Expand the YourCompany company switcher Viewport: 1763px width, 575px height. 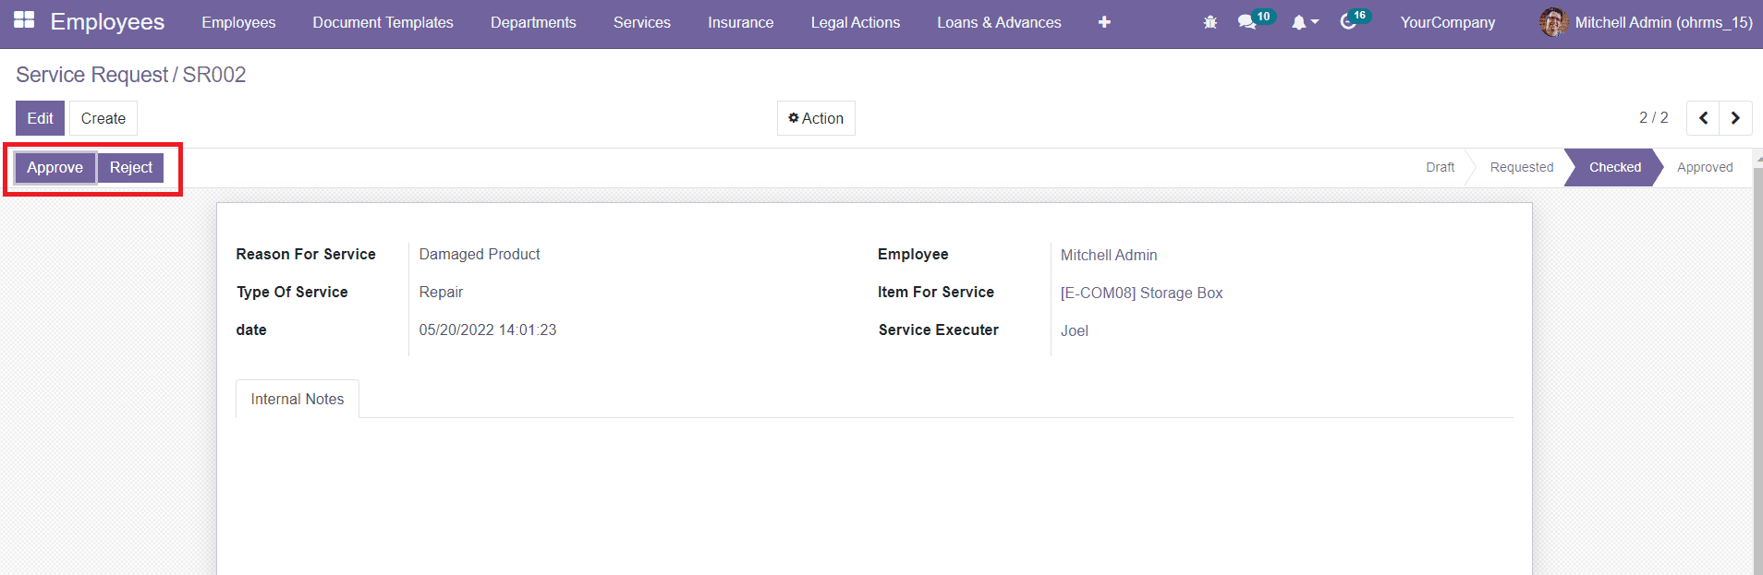pyautogui.click(x=1447, y=22)
